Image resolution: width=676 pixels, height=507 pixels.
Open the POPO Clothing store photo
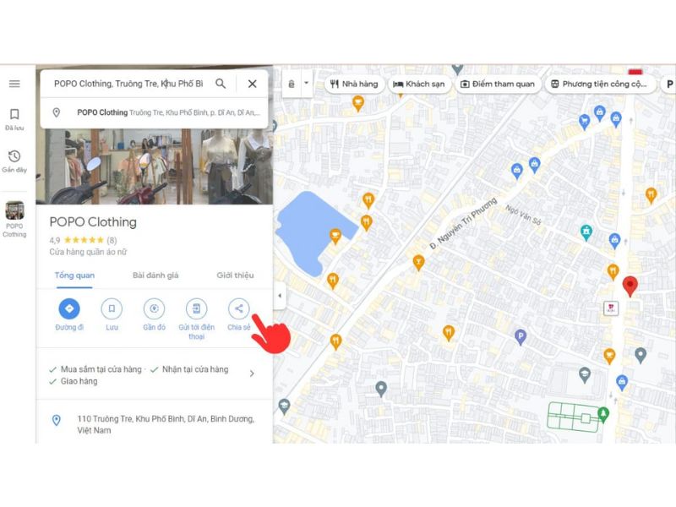click(155, 166)
